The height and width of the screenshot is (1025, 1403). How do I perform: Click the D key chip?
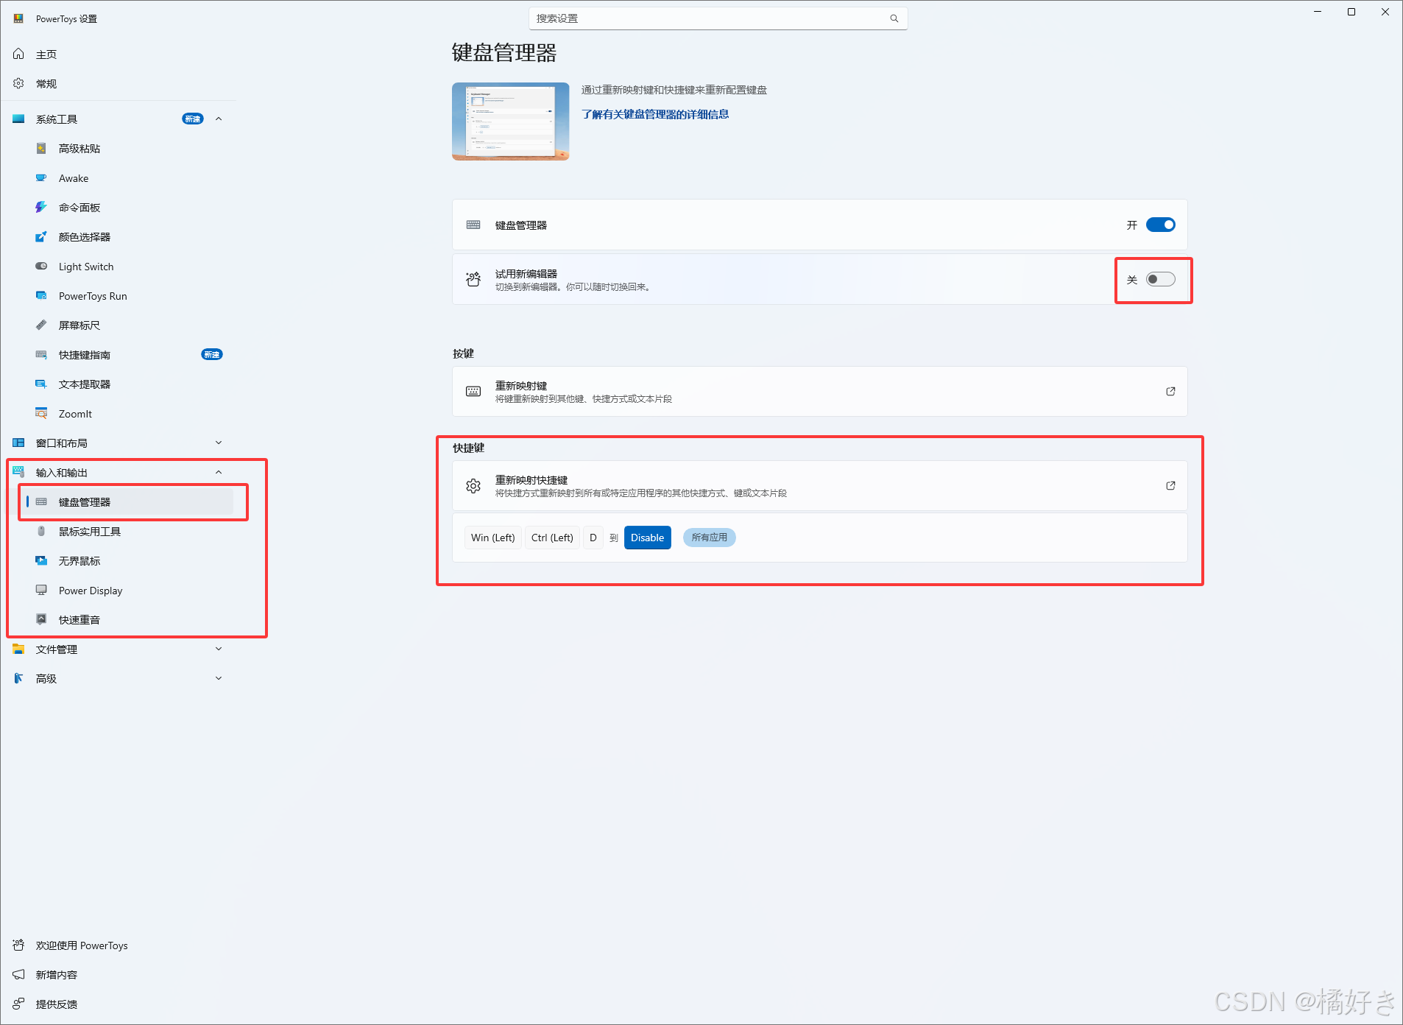click(593, 538)
